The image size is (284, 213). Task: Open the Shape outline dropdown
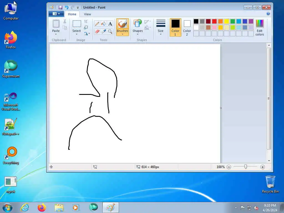point(148,22)
